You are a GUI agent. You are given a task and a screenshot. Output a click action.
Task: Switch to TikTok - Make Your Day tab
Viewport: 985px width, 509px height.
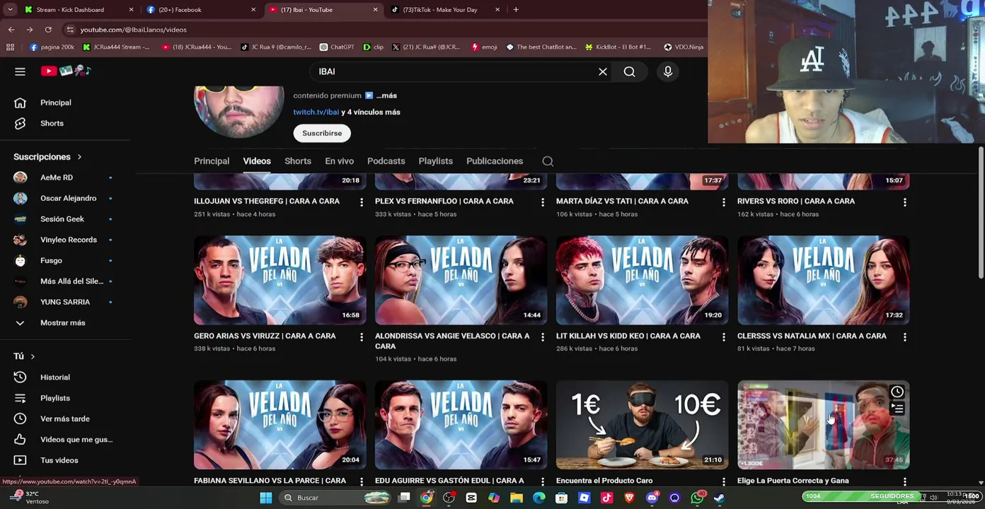click(446, 10)
